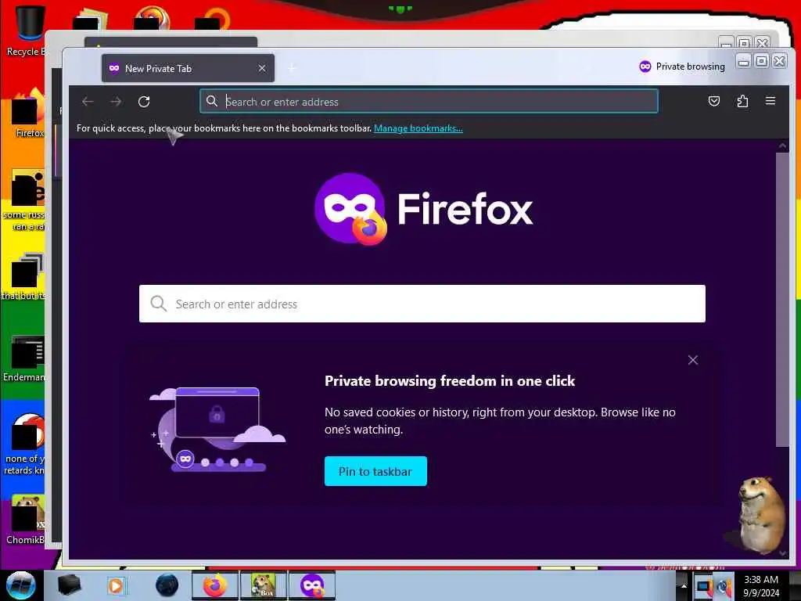Switch to Firefox Private taskbar button
This screenshot has width=801, height=601.
pyautogui.click(x=312, y=585)
